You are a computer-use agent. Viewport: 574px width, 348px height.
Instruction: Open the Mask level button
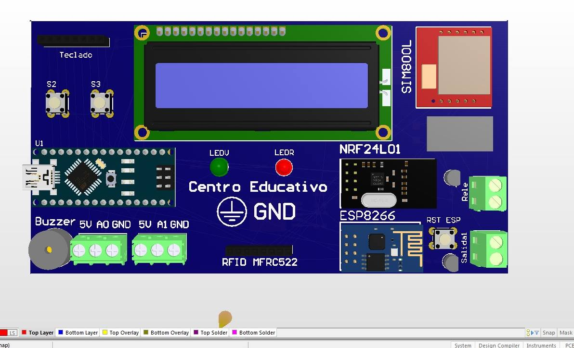click(566, 333)
